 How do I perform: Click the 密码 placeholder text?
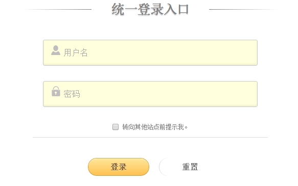(72, 94)
